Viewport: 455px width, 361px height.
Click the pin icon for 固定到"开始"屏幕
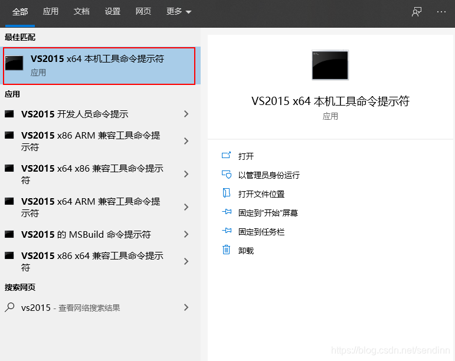coord(227,212)
